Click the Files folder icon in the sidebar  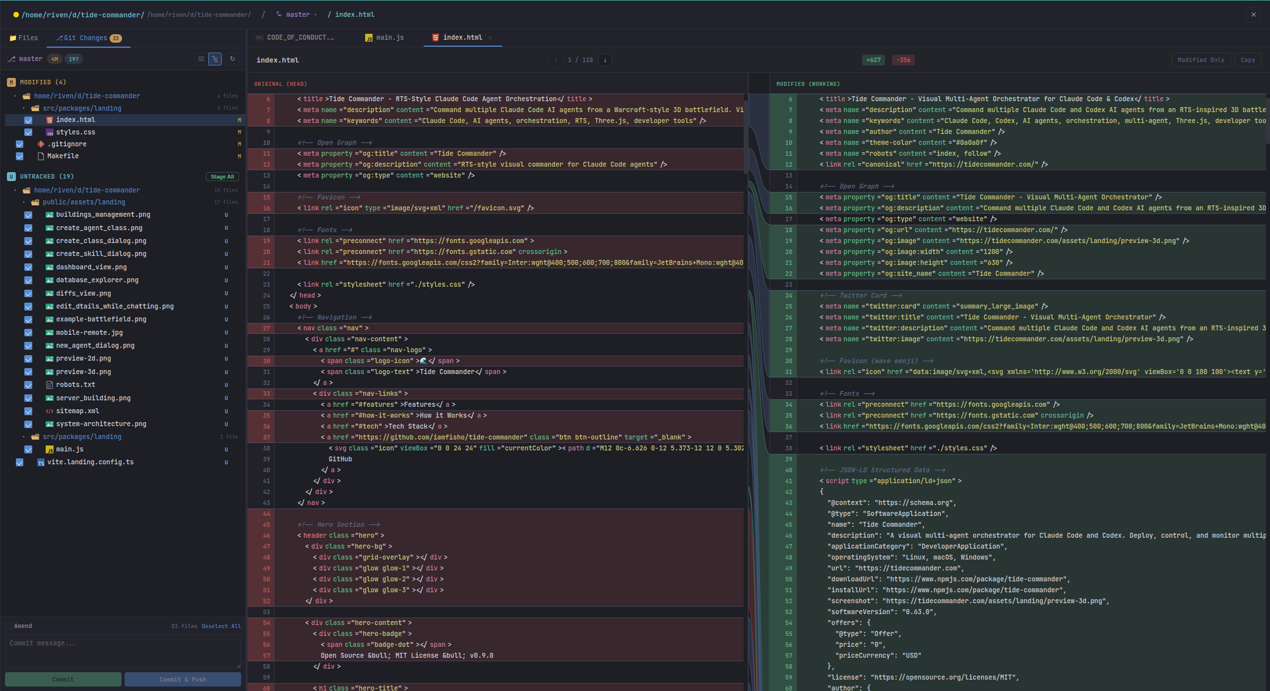[x=12, y=38]
